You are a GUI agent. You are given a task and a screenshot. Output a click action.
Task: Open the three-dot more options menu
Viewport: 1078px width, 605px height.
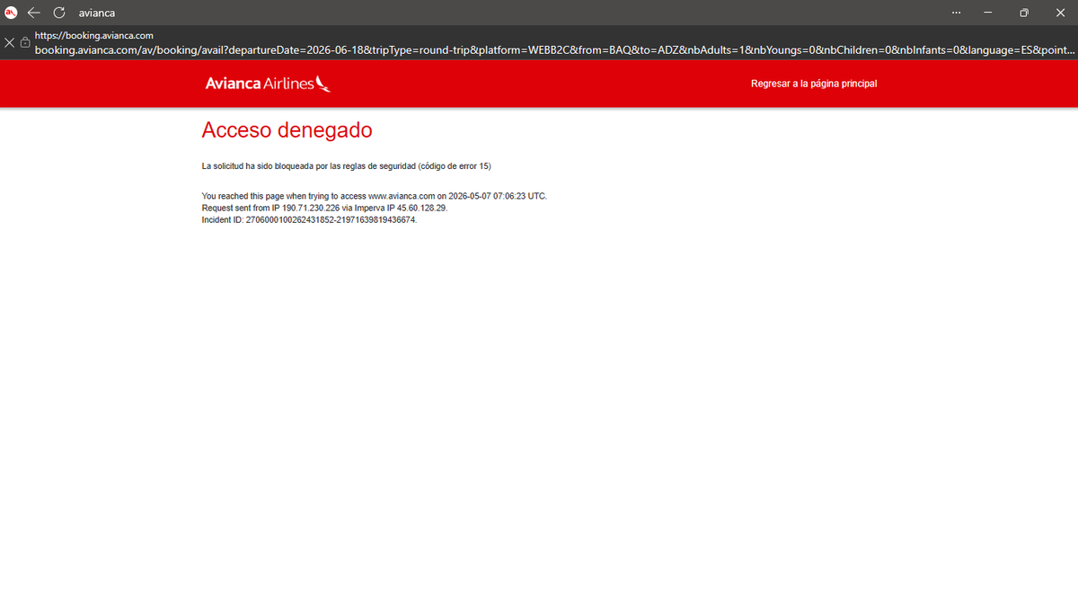point(956,13)
